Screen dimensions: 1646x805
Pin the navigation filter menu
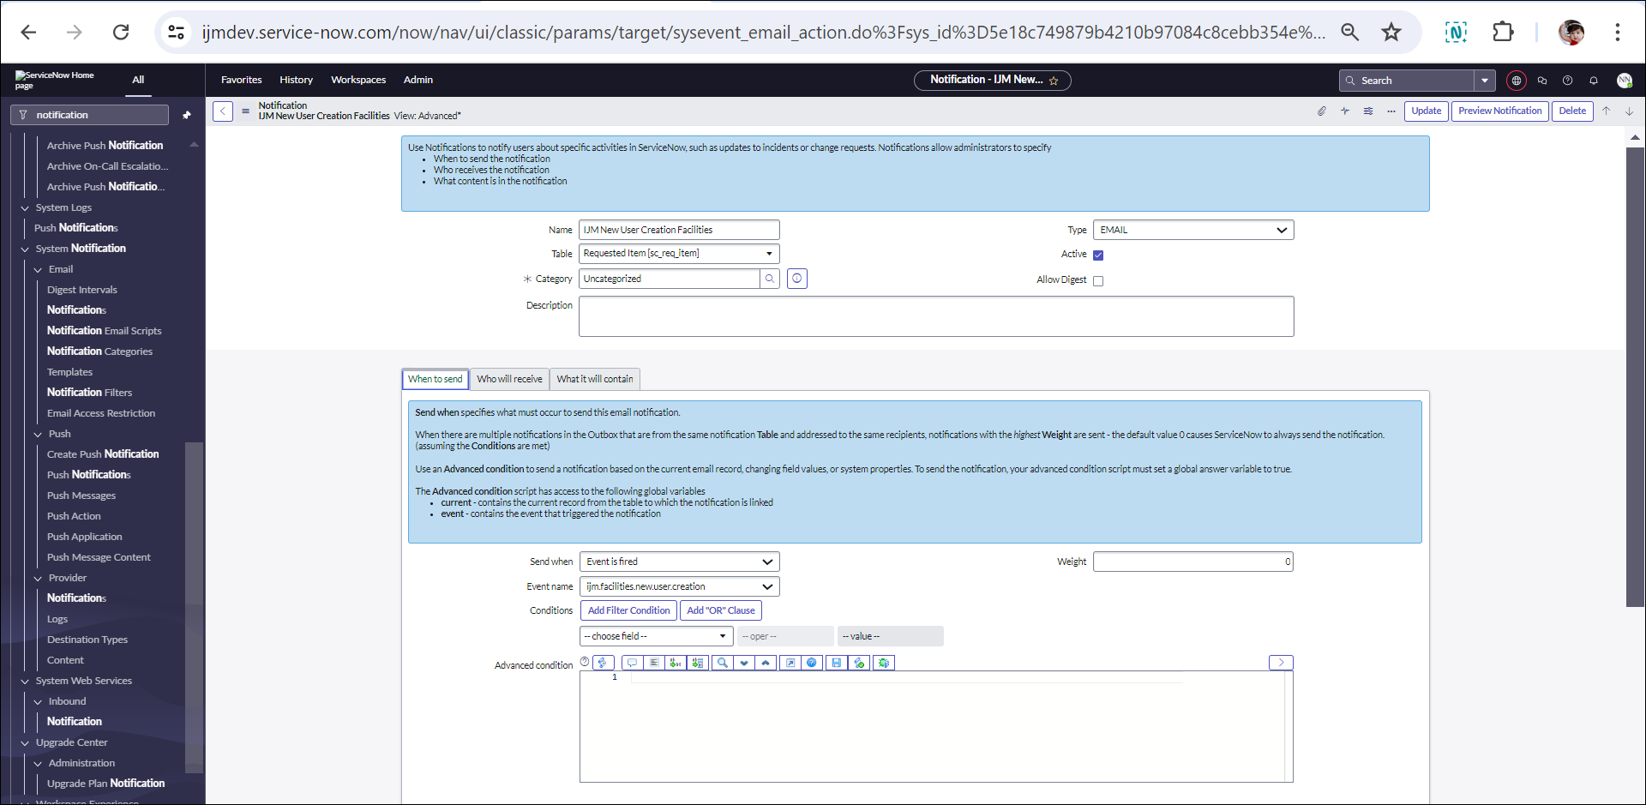(187, 115)
